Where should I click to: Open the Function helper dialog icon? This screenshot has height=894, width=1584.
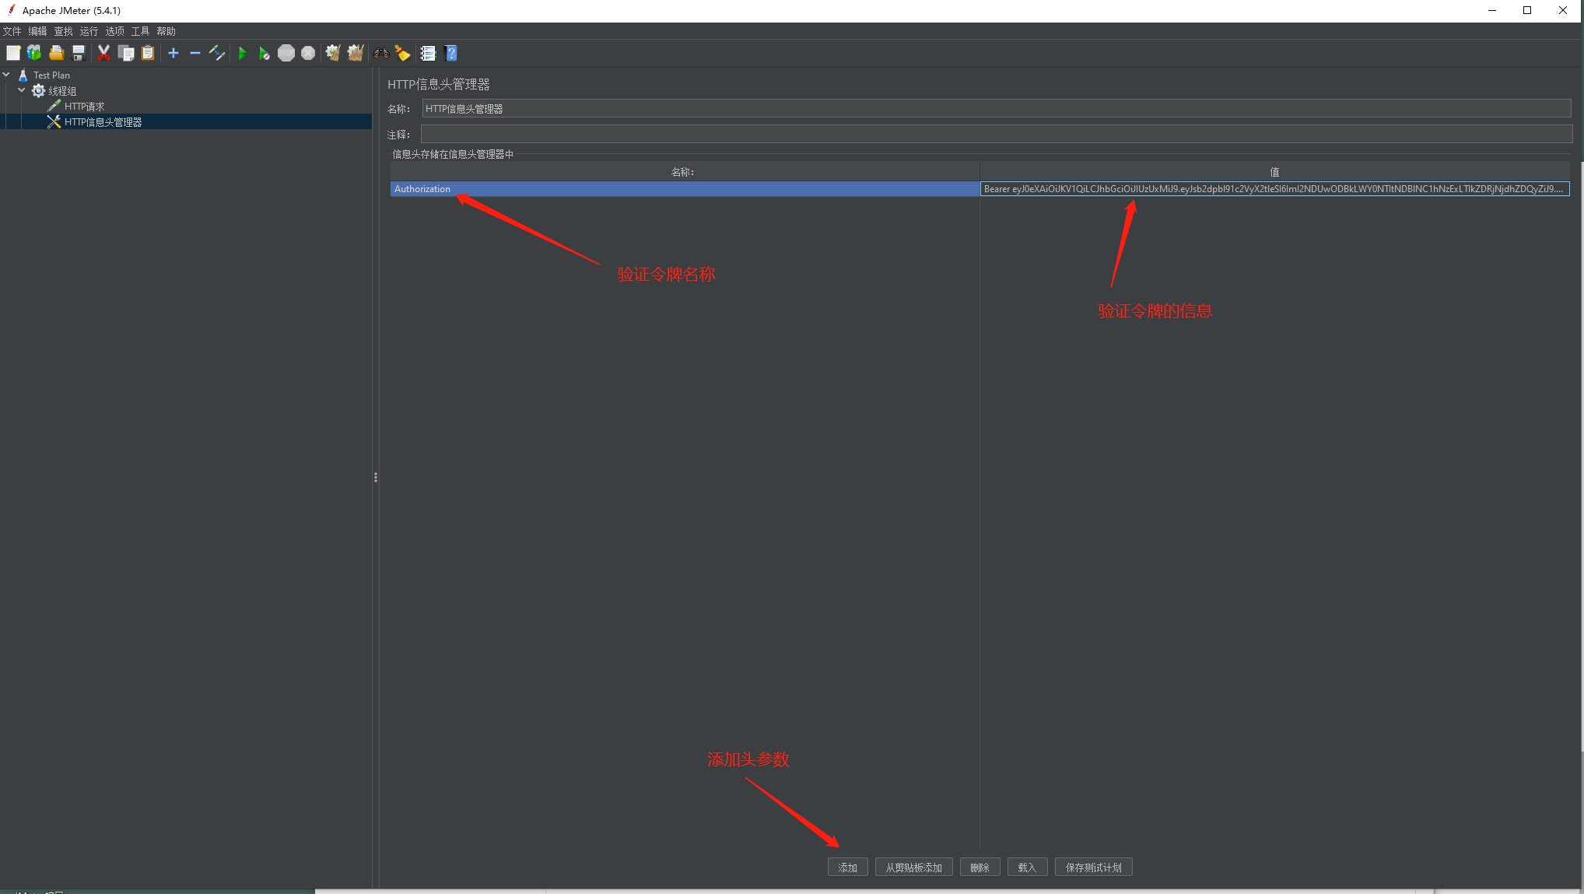428,53
